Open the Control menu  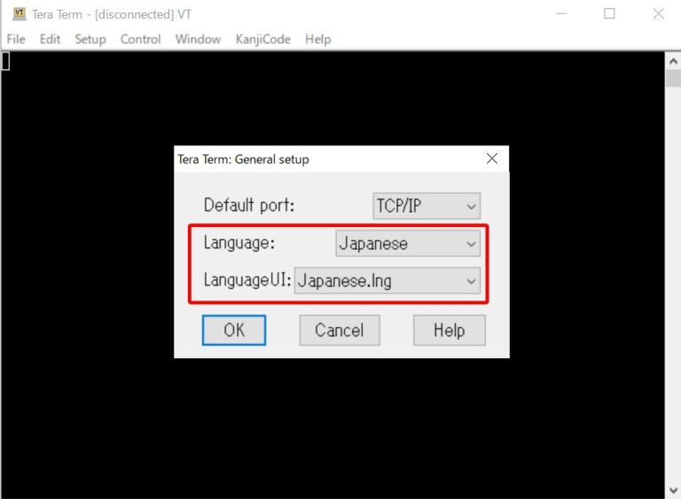[x=140, y=39]
